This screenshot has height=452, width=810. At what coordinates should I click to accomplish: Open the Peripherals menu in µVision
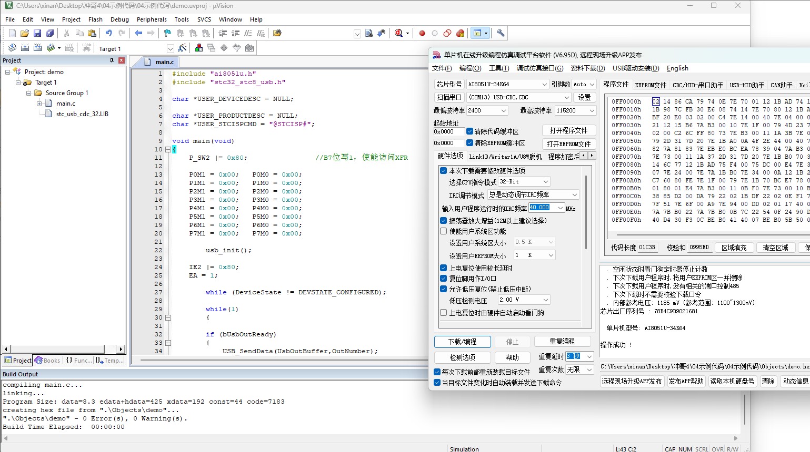[x=152, y=19]
